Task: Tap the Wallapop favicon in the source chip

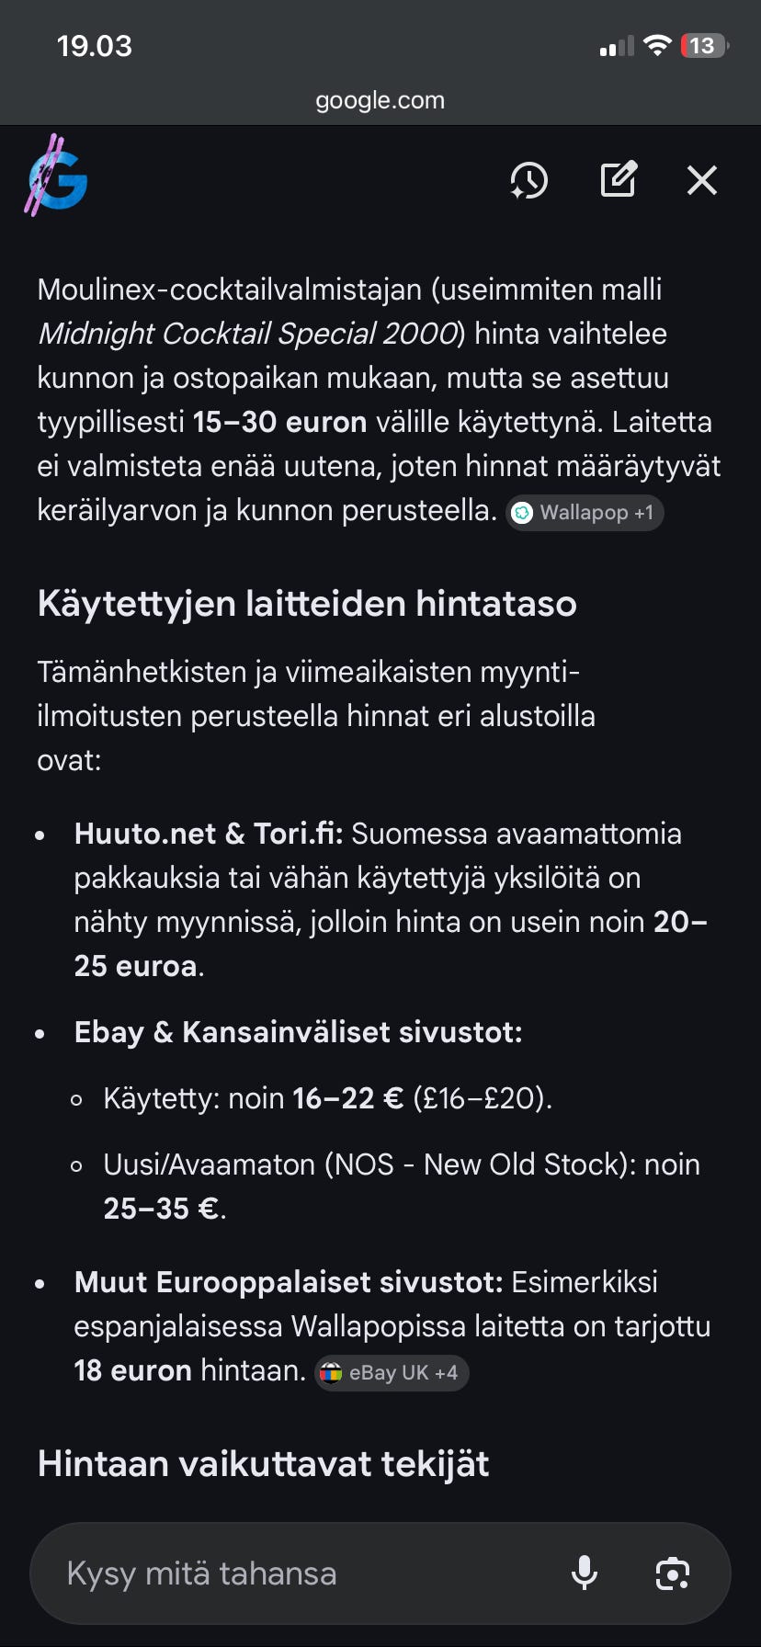Action: coord(522,512)
